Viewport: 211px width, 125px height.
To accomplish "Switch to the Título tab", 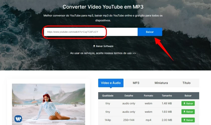I will pyautogui.click(x=186, y=83).
